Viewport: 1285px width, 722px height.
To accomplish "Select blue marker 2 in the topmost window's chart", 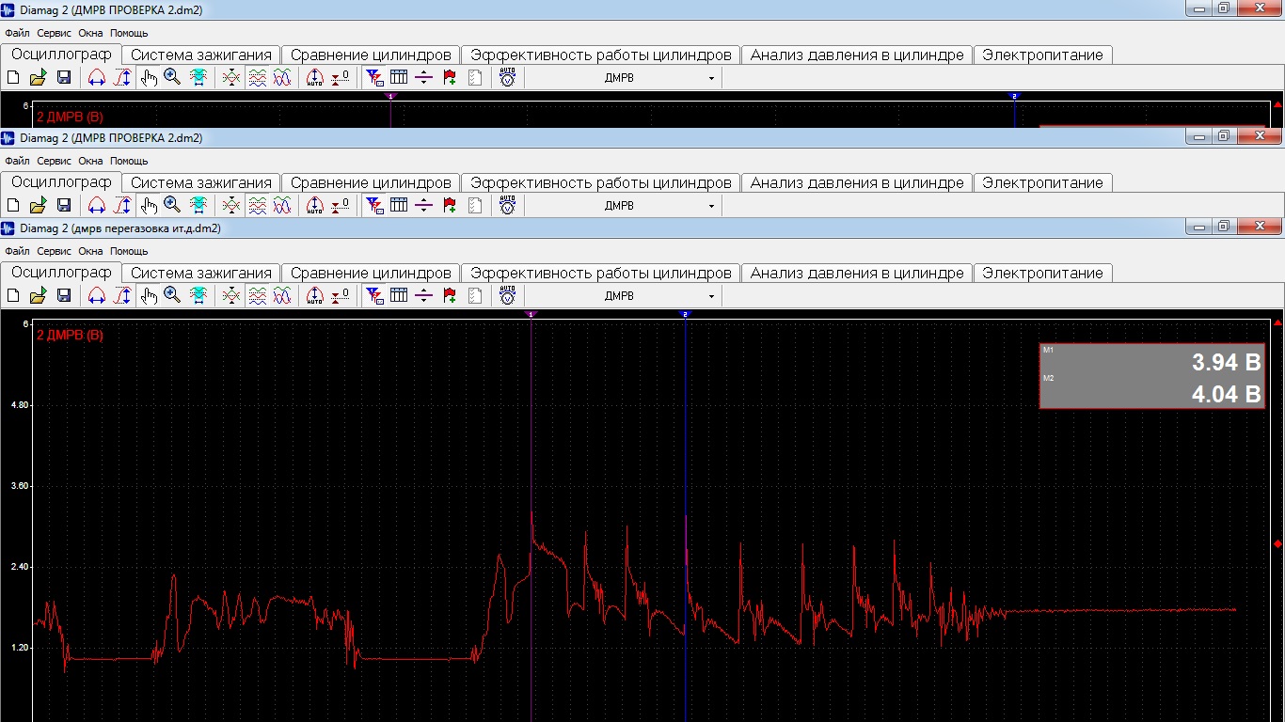I will [1014, 96].
